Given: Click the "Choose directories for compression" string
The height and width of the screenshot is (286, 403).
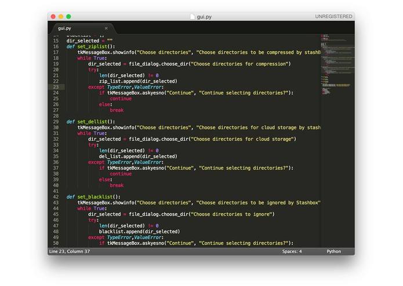Looking at the screenshot, I should point(239,64).
